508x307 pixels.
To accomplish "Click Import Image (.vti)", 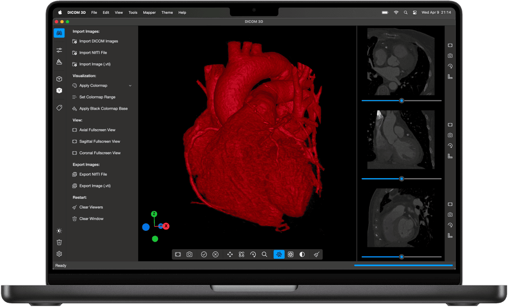I will coord(95,64).
